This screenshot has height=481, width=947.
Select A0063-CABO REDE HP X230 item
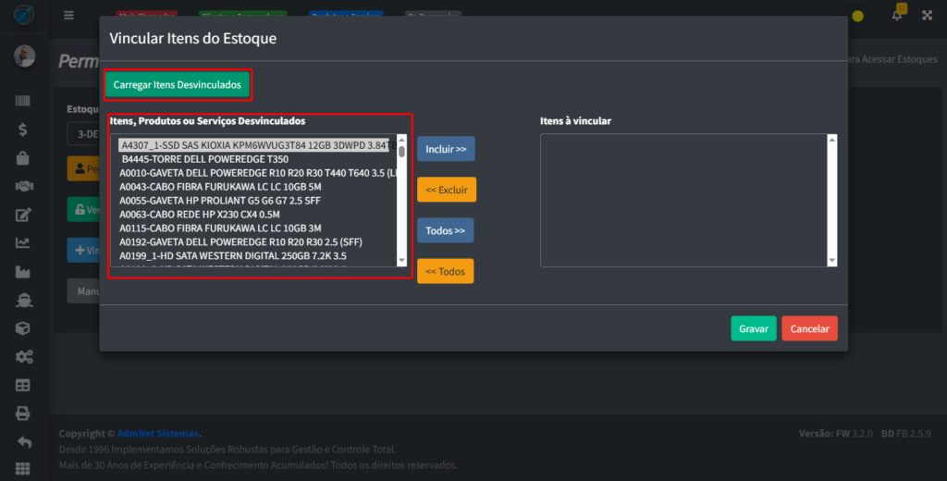click(189, 214)
